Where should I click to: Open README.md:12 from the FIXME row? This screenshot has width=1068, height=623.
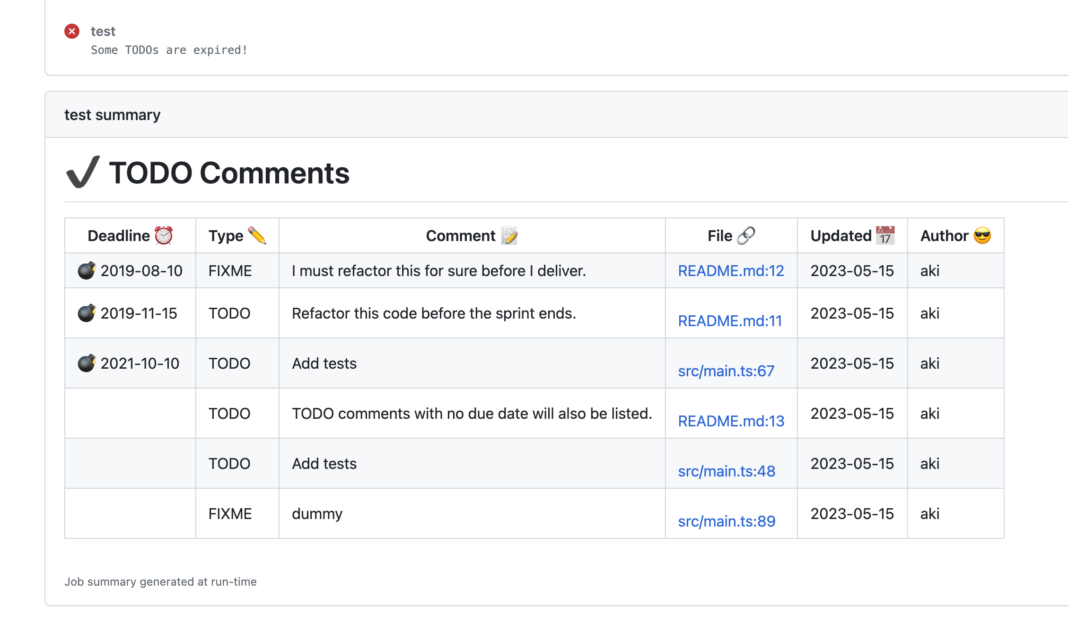point(730,270)
